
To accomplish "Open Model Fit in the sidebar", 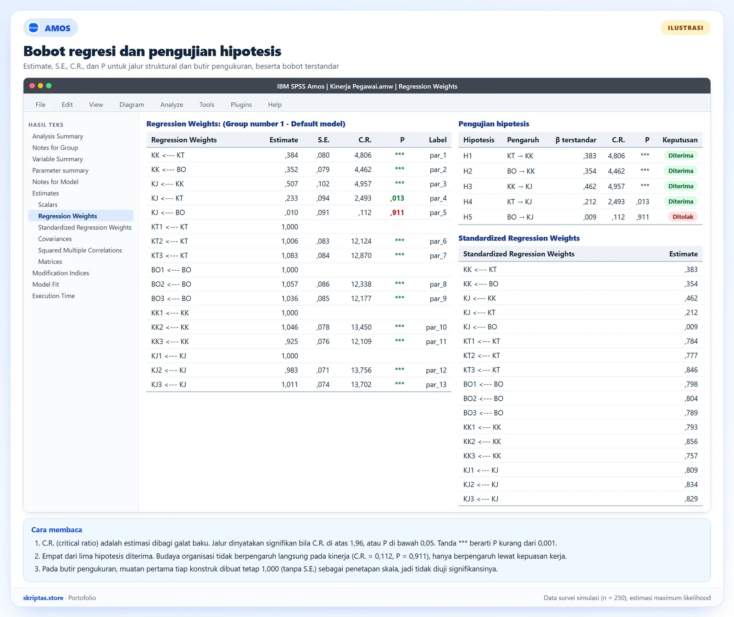I will [45, 284].
